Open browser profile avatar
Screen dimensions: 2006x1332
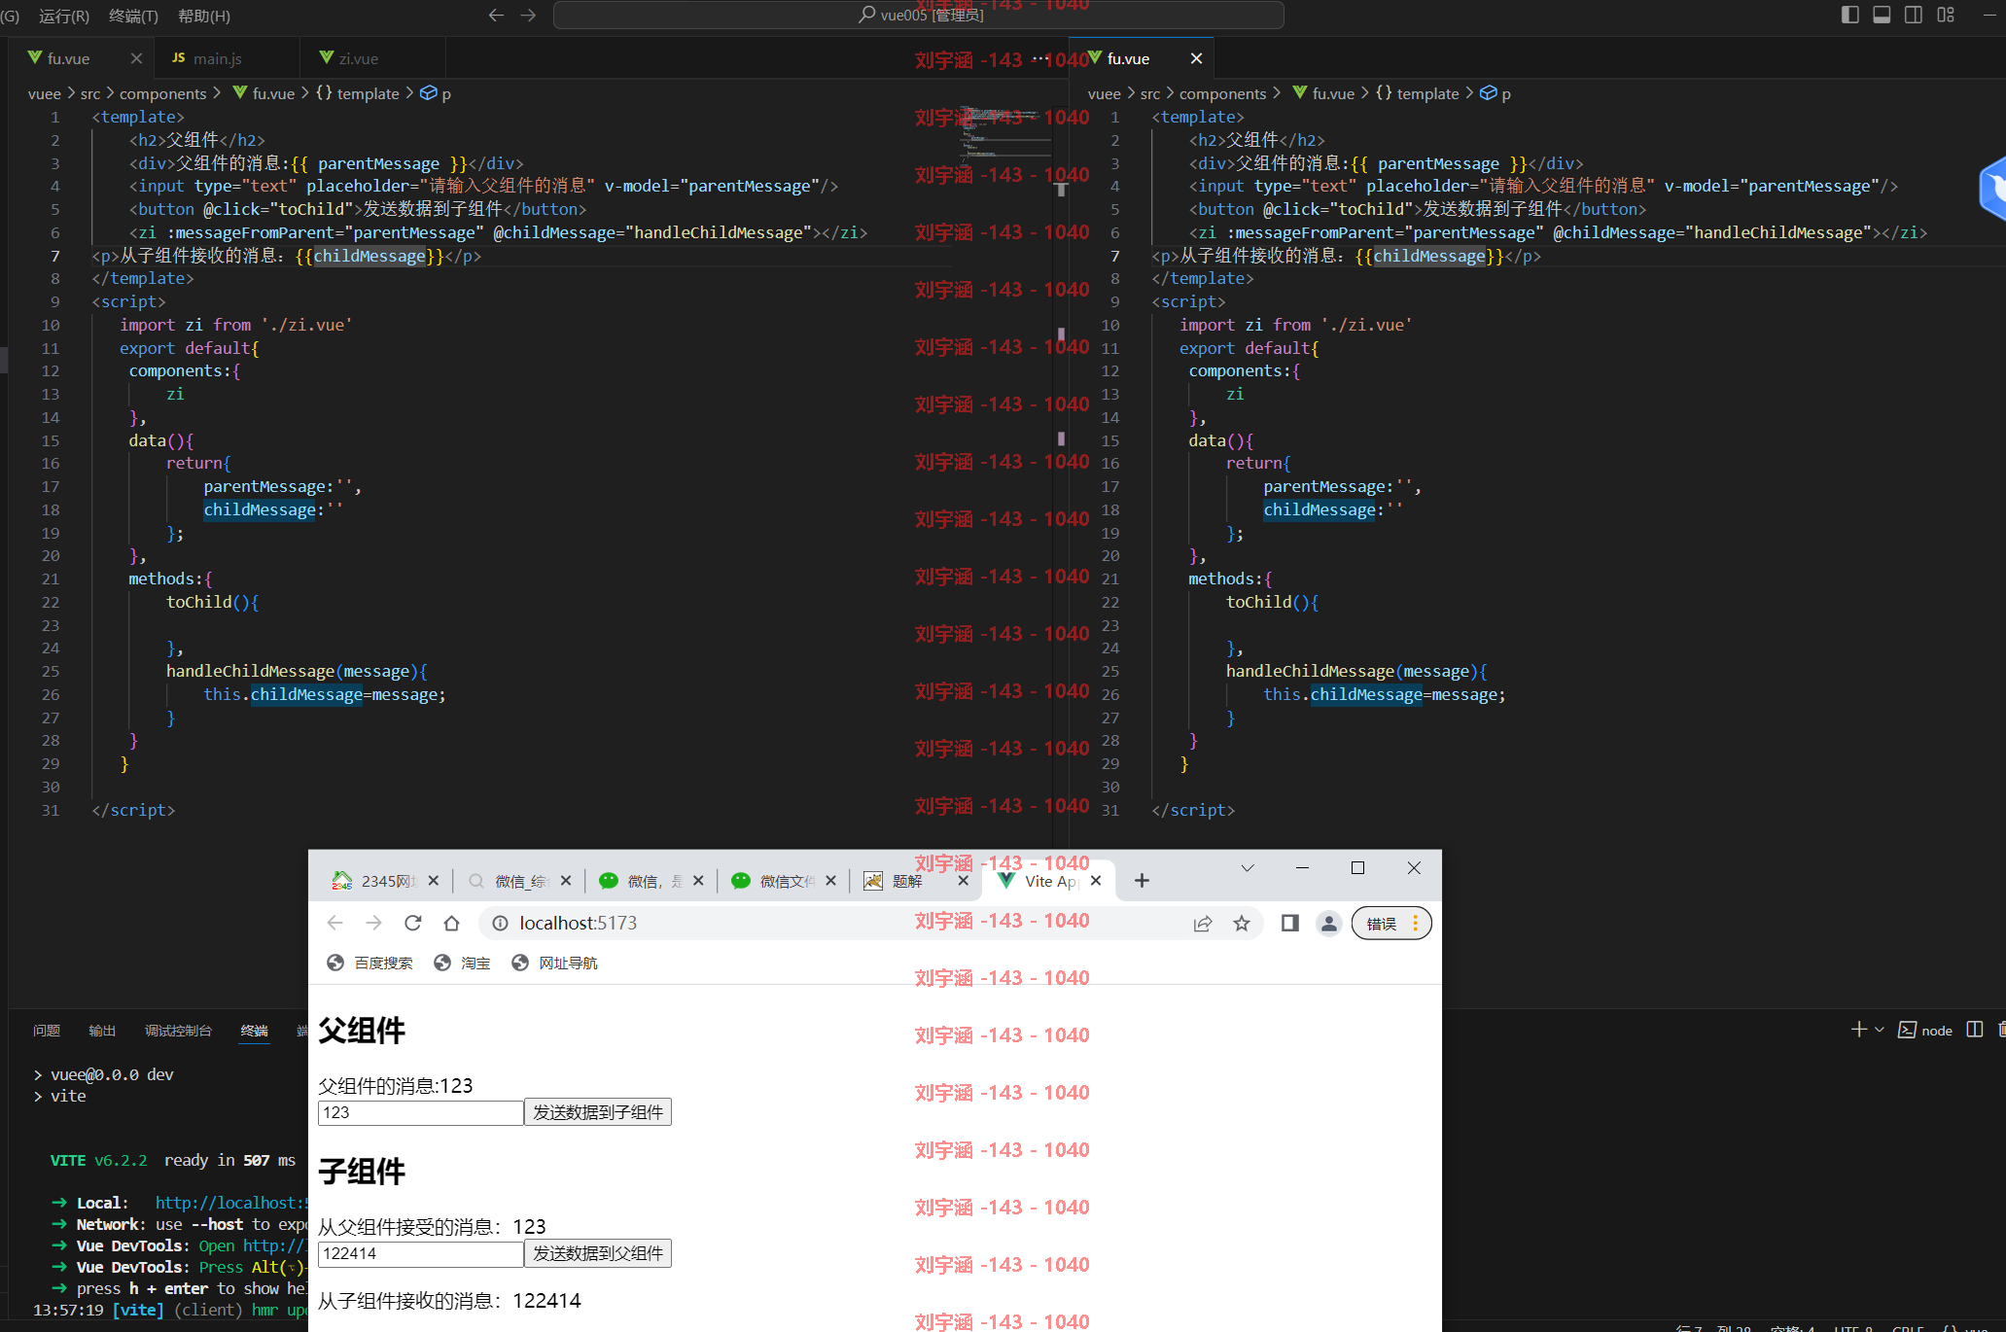pos(1328,924)
